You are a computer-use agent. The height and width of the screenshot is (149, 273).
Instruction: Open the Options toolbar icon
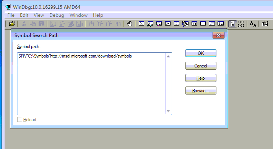[265, 24]
